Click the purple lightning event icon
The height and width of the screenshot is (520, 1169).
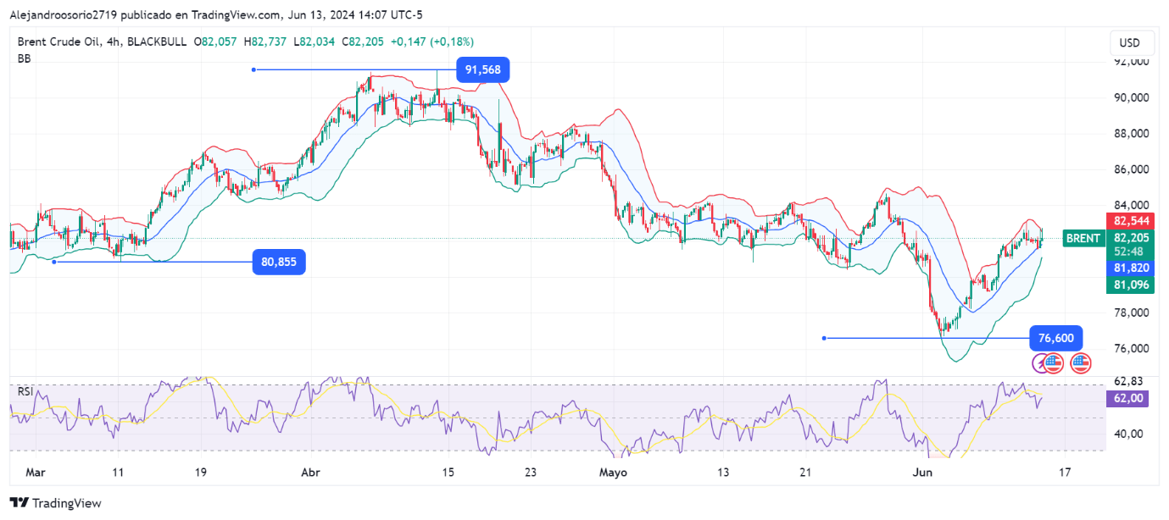tap(1040, 363)
